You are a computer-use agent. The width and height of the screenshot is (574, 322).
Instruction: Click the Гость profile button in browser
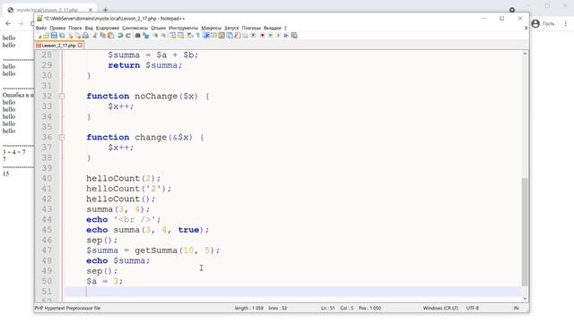544,24
